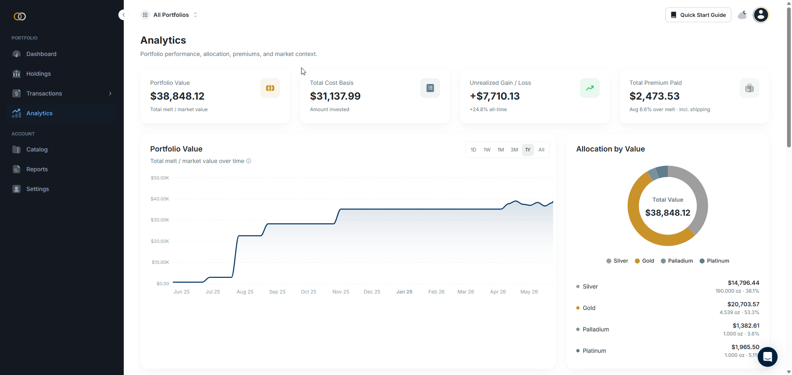Click the info icon next to chart subtitle

[x=249, y=161]
